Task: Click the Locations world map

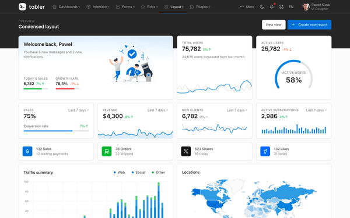Action: (254, 198)
